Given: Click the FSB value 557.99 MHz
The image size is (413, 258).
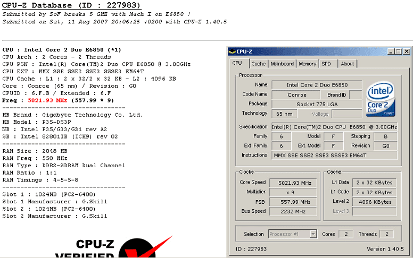Looking at the screenshot, I should click(293, 202).
